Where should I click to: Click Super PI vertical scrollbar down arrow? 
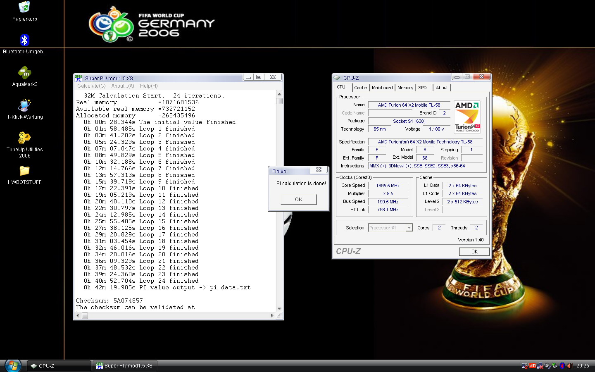click(x=279, y=309)
